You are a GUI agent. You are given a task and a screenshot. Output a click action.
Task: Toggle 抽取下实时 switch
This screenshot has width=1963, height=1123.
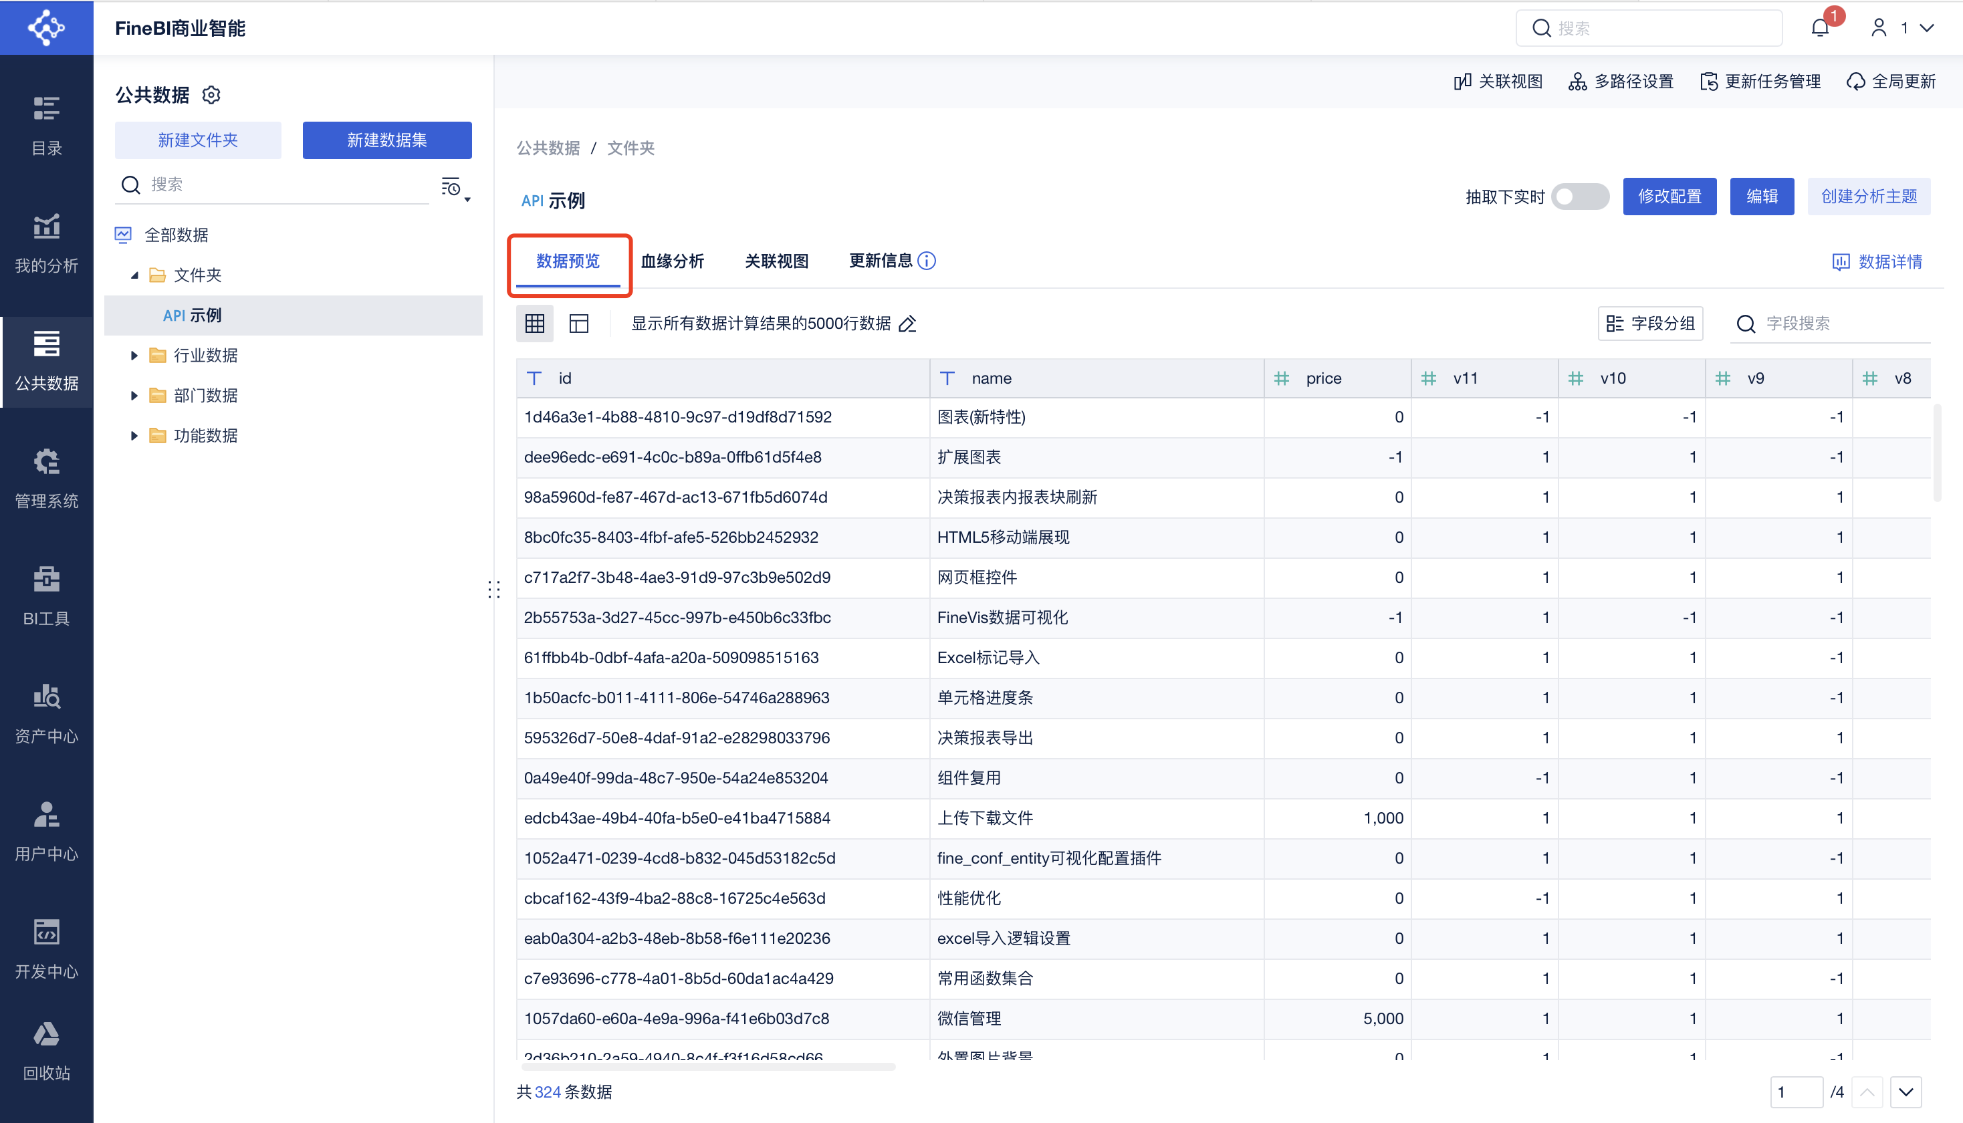click(1580, 197)
